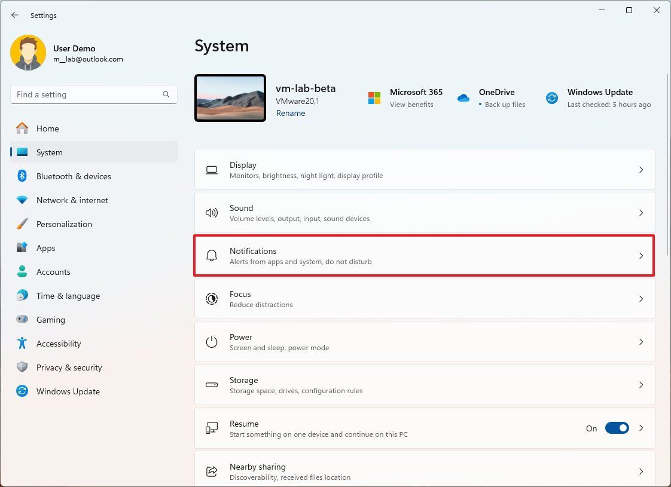Open the Windows Update icon in sidebar

coord(22,391)
